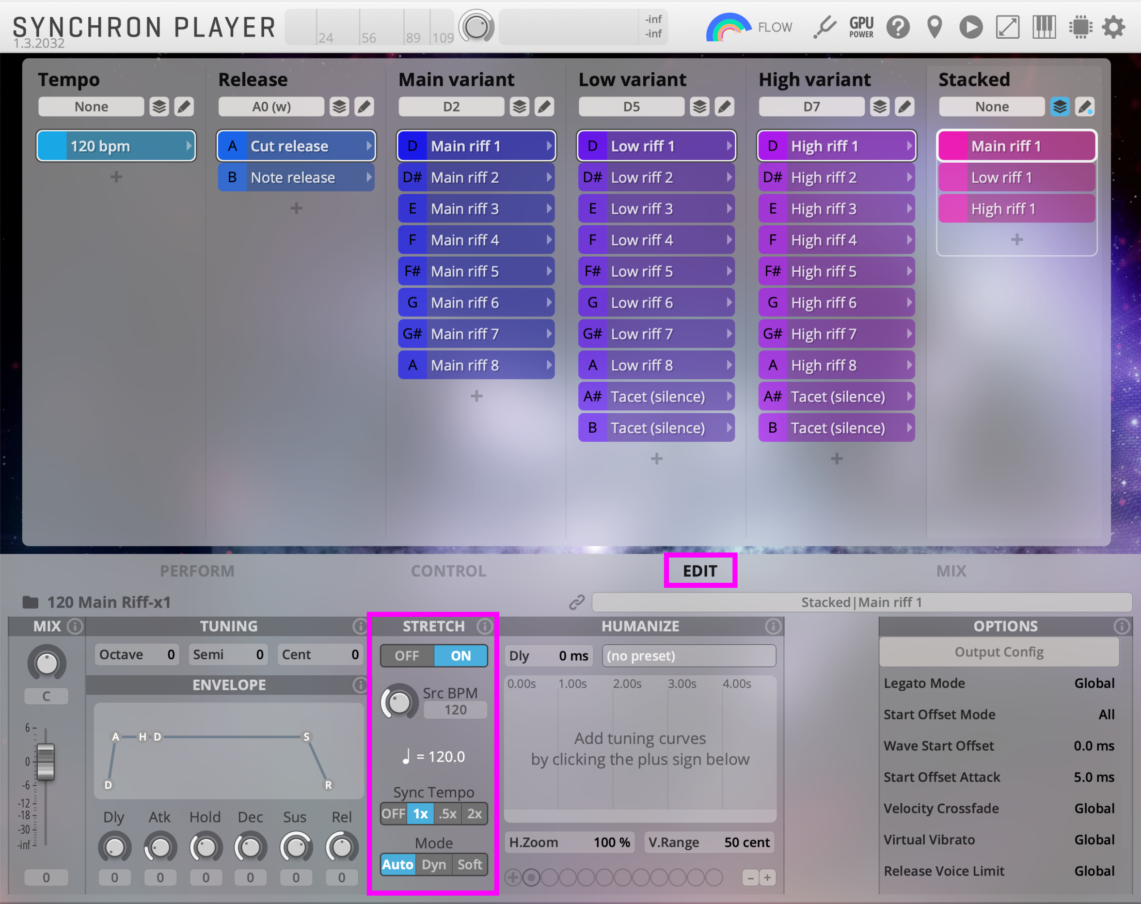Click the Legato Mode Global option
This screenshot has height=904, width=1141.
click(1094, 684)
